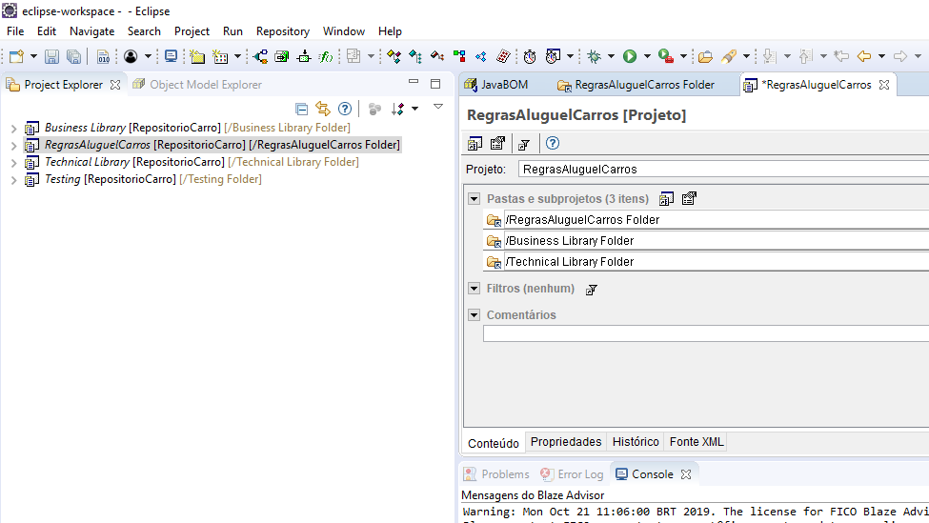
Task: Click the new yellow folder icon
Action: tap(197, 56)
